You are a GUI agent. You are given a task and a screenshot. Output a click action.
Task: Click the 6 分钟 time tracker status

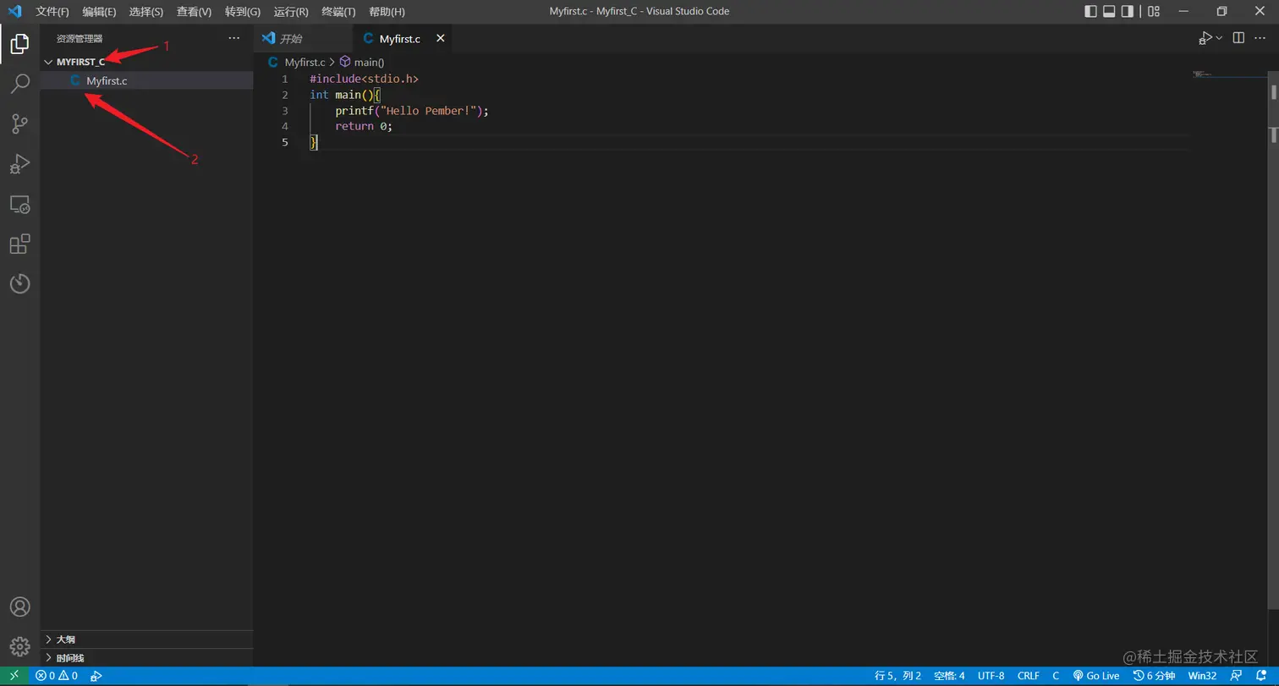pyautogui.click(x=1155, y=676)
